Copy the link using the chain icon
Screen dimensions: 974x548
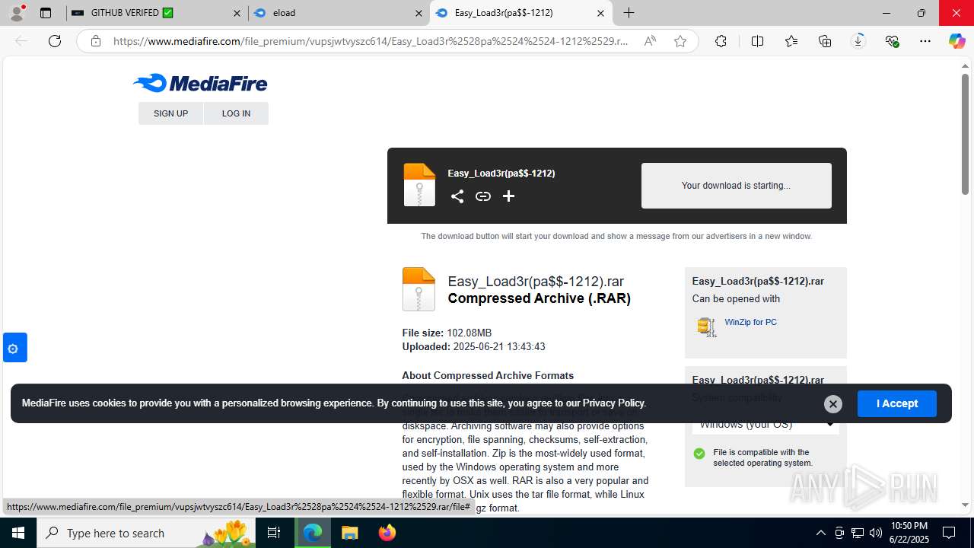483,196
